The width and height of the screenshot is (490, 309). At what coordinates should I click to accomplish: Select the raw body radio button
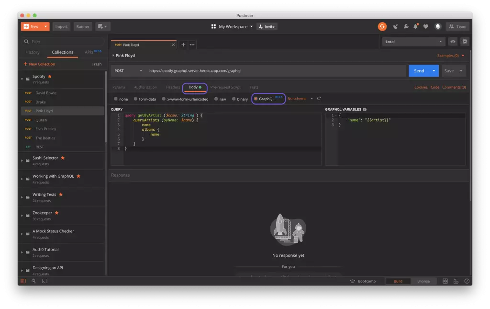tap(216, 99)
